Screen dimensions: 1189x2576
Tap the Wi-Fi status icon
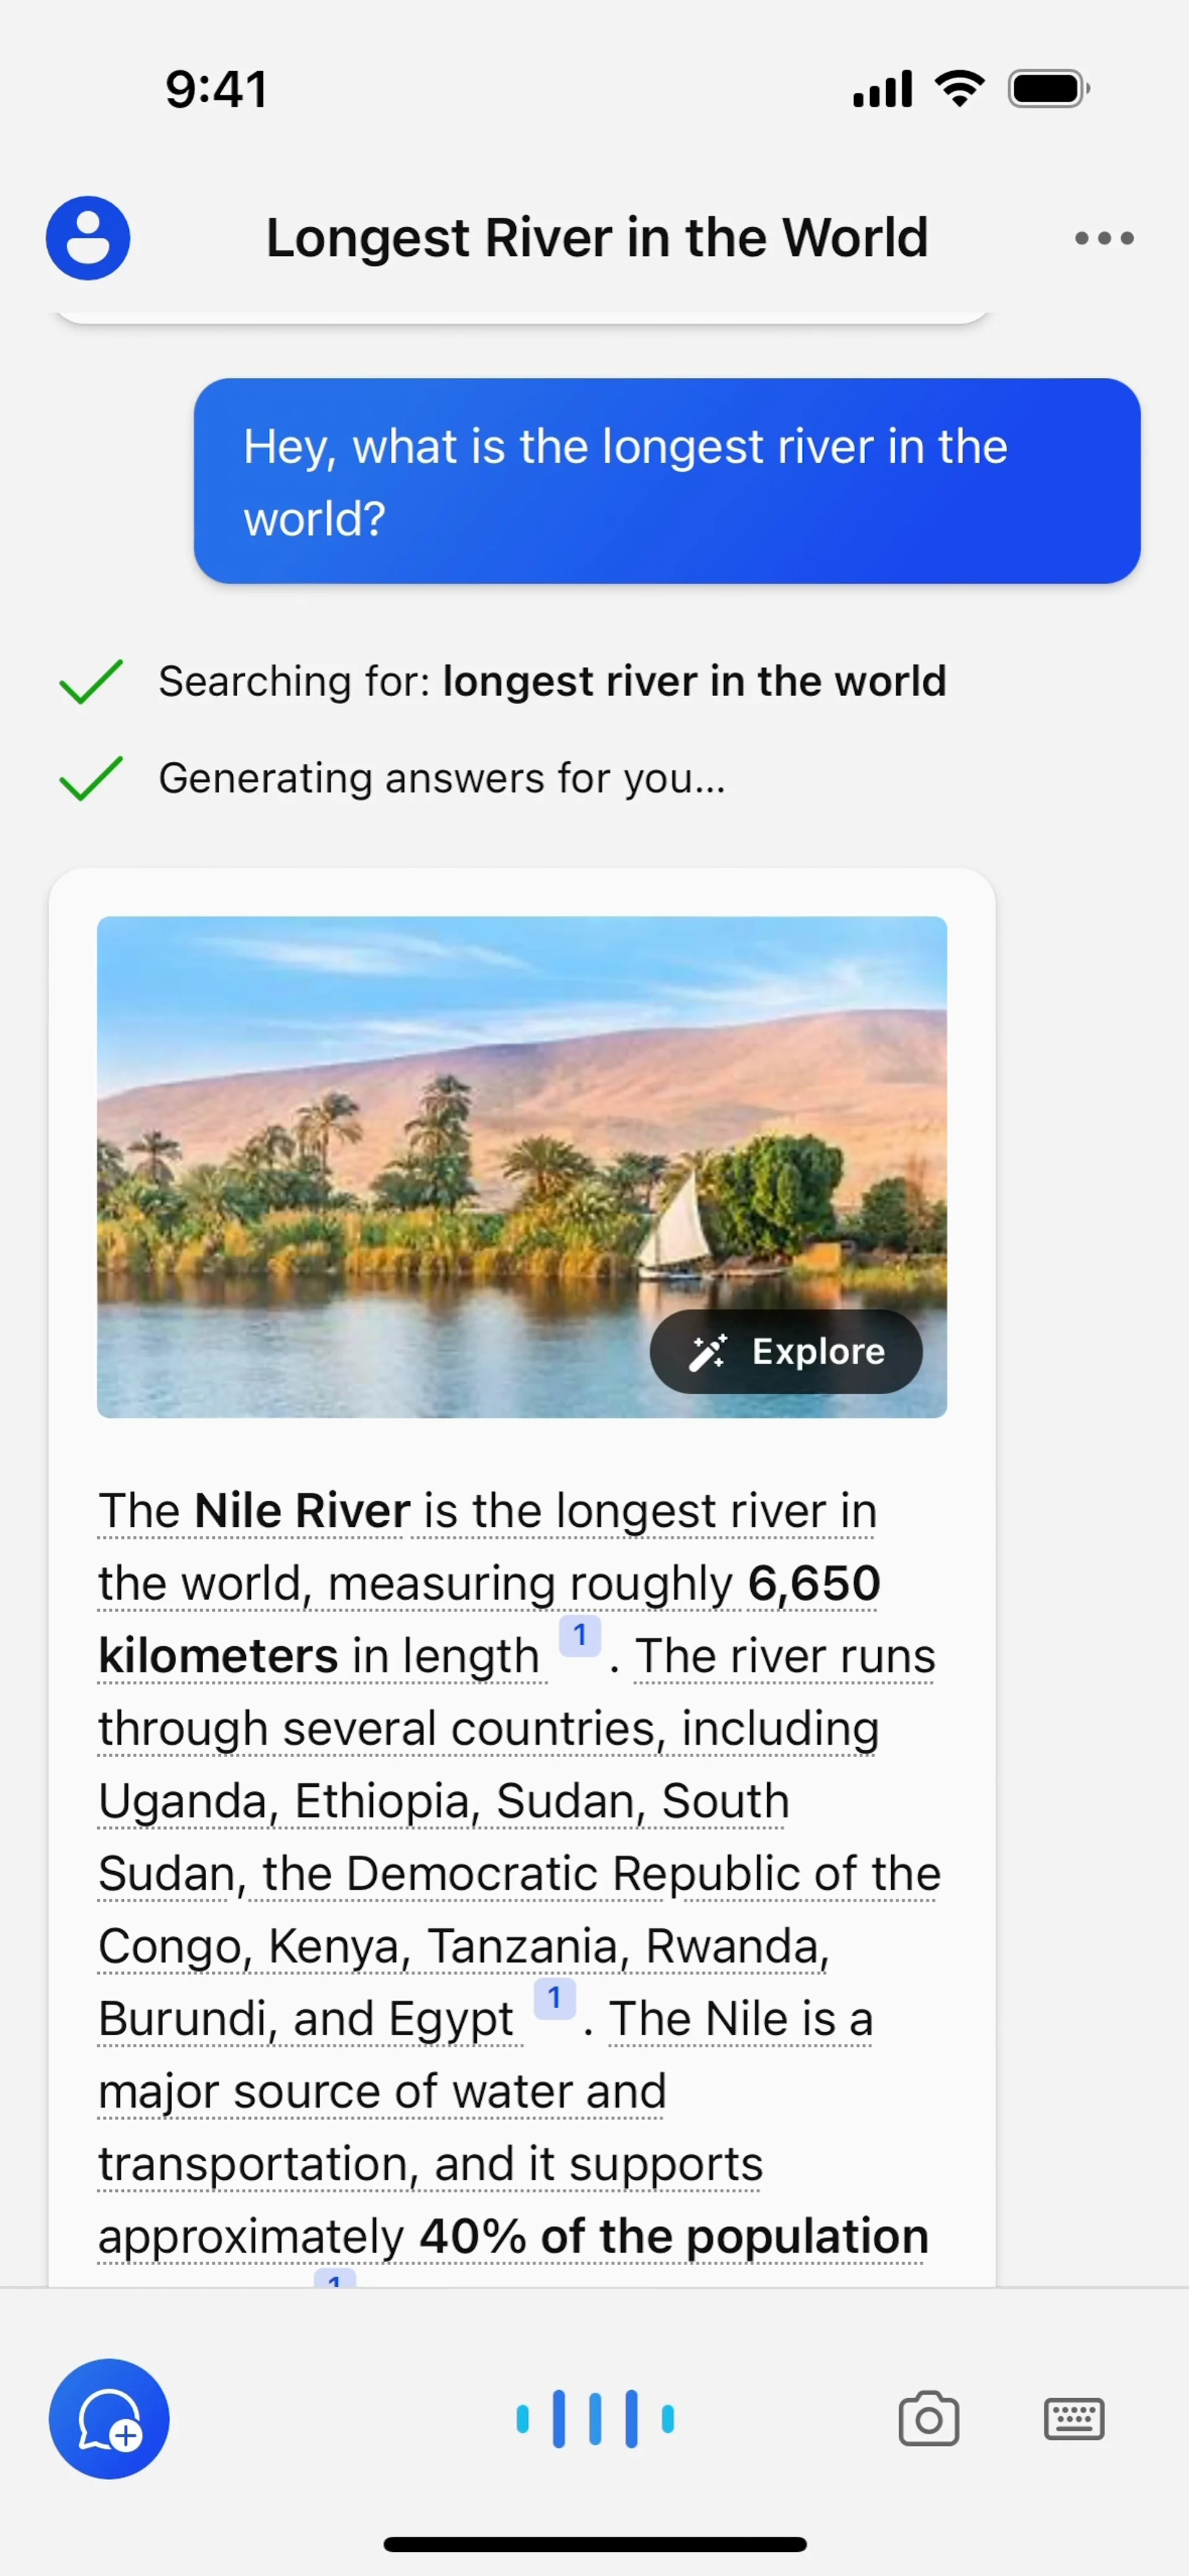click(959, 89)
